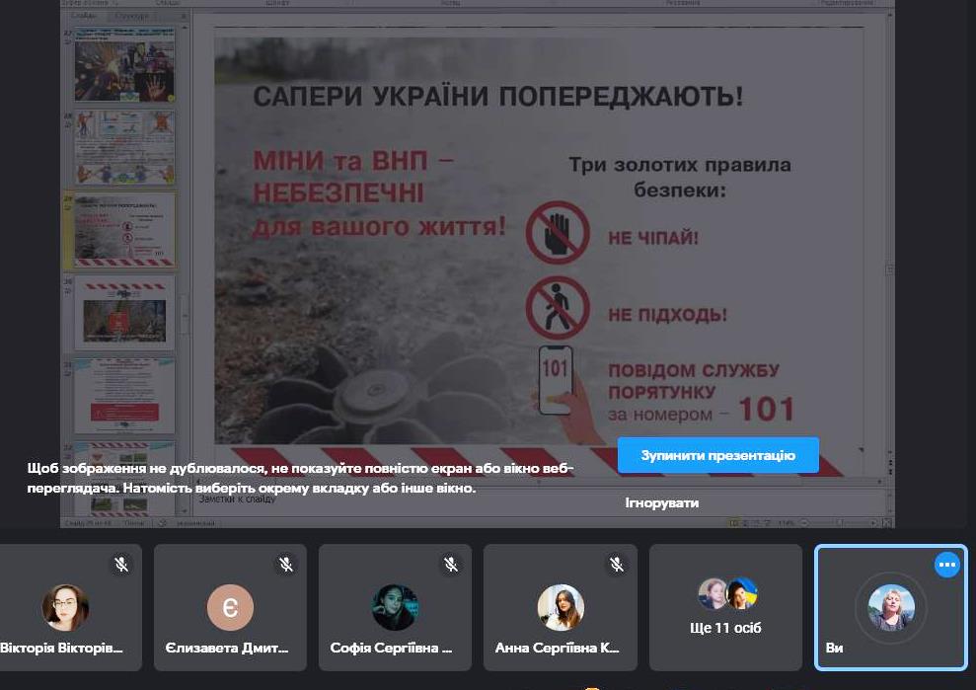The height and width of the screenshot is (690, 976).
Task: Click the 'Заметки к слайду' notes field
Action: pos(539,499)
